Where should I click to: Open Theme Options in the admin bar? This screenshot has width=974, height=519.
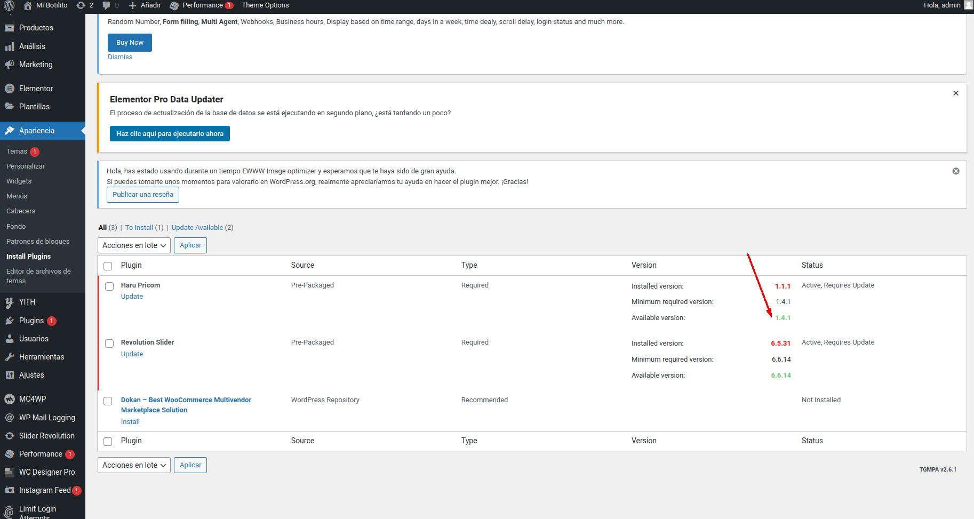click(265, 5)
